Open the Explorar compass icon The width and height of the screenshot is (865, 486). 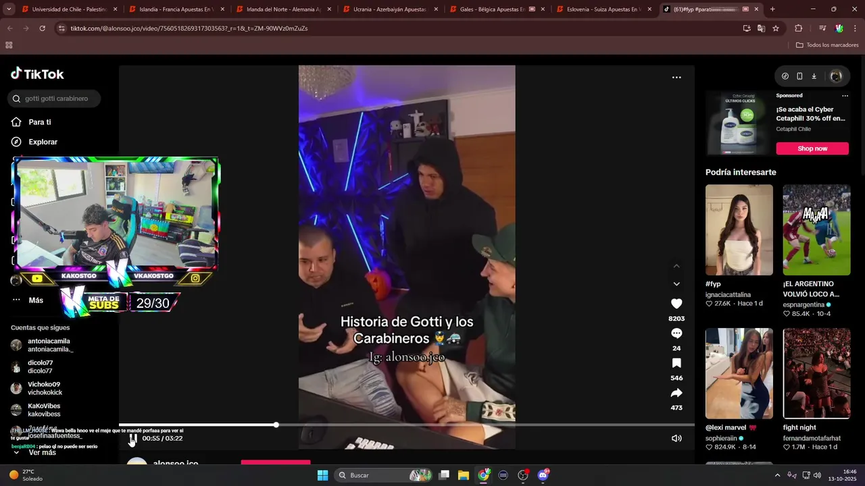[16, 142]
